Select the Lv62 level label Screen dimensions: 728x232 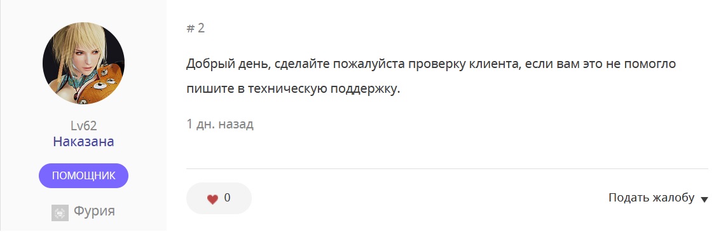(x=83, y=126)
